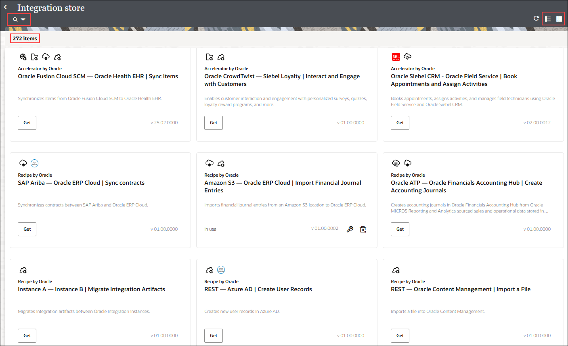Get the Oracle CrowdTwist Siebel Loyalty accelerator

click(214, 123)
